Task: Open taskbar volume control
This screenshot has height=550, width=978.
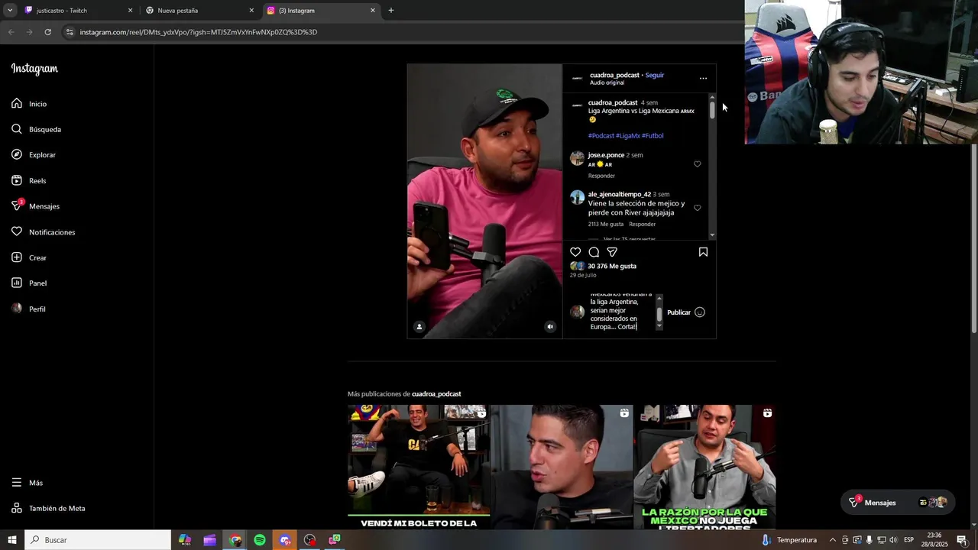Action: pyautogui.click(x=893, y=540)
